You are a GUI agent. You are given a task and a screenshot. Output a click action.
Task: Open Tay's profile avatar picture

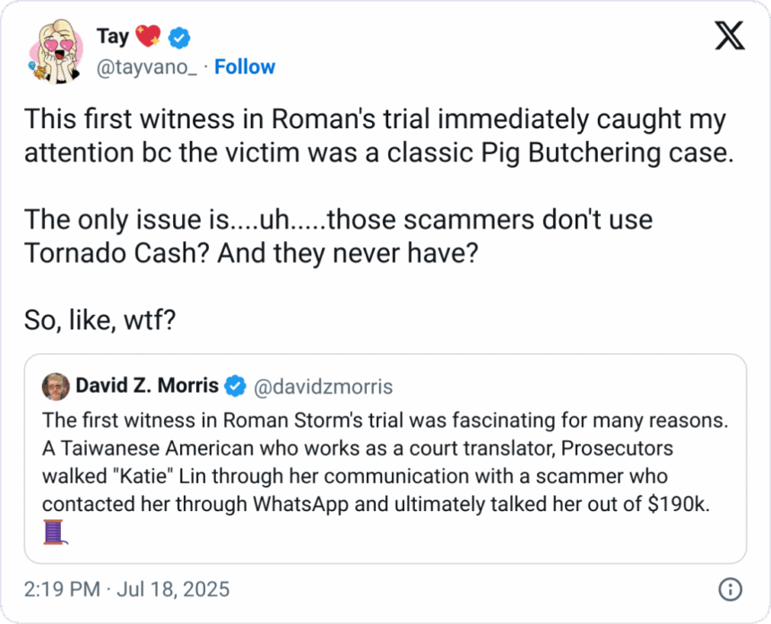point(56,51)
